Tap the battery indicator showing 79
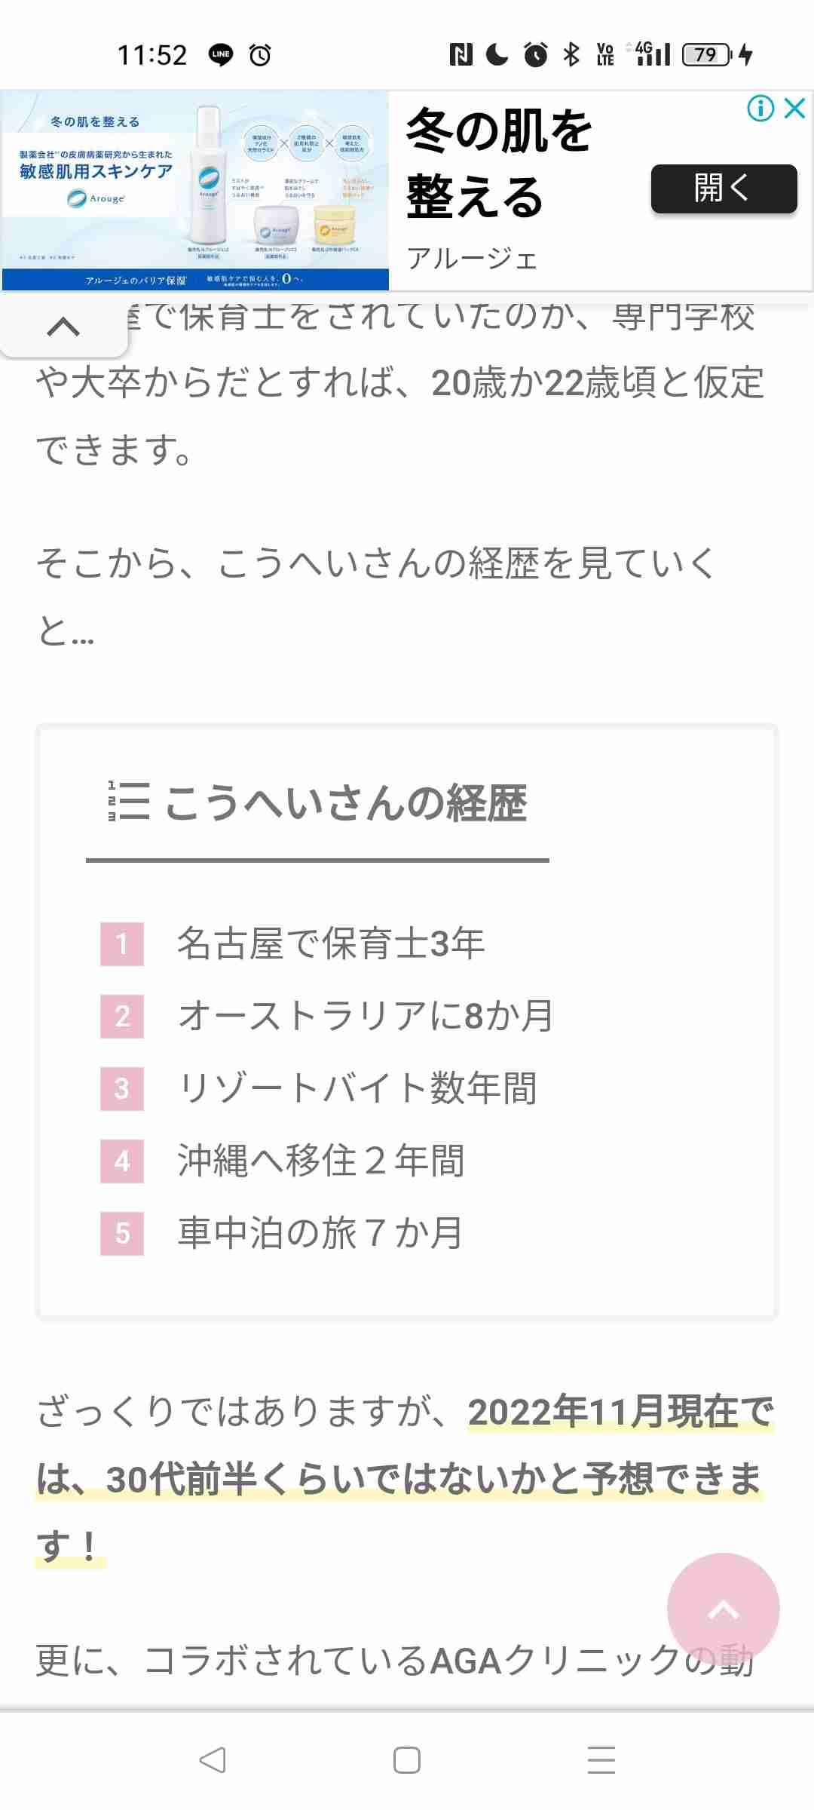The width and height of the screenshot is (814, 1810). (707, 54)
